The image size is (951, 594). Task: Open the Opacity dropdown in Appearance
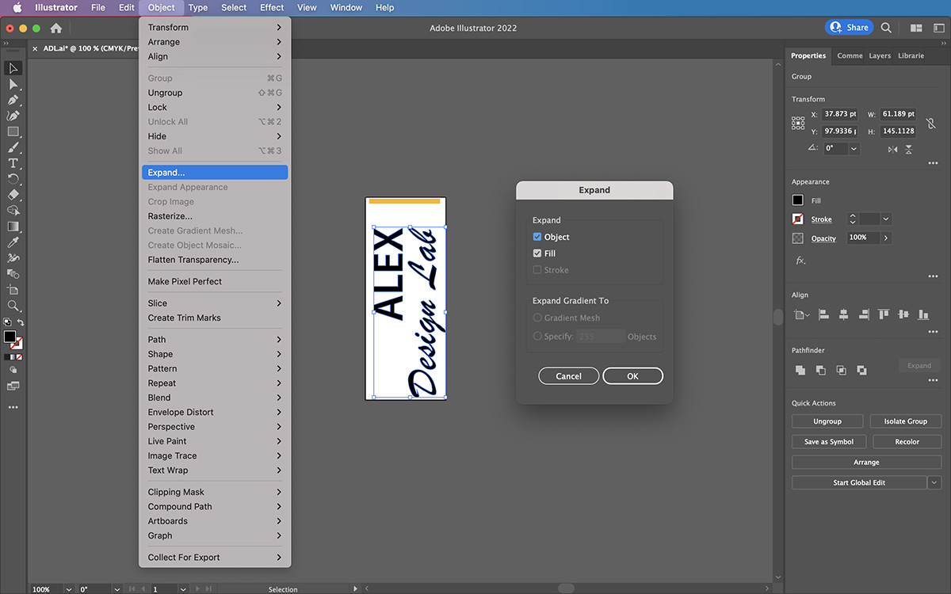tap(886, 238)
